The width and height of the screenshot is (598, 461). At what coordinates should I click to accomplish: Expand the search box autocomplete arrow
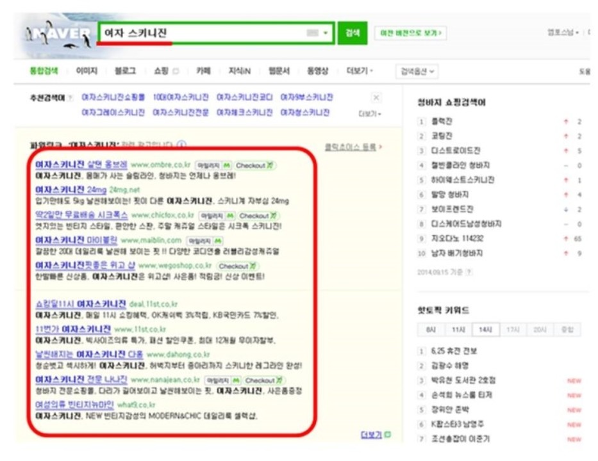tap(326, 33)
